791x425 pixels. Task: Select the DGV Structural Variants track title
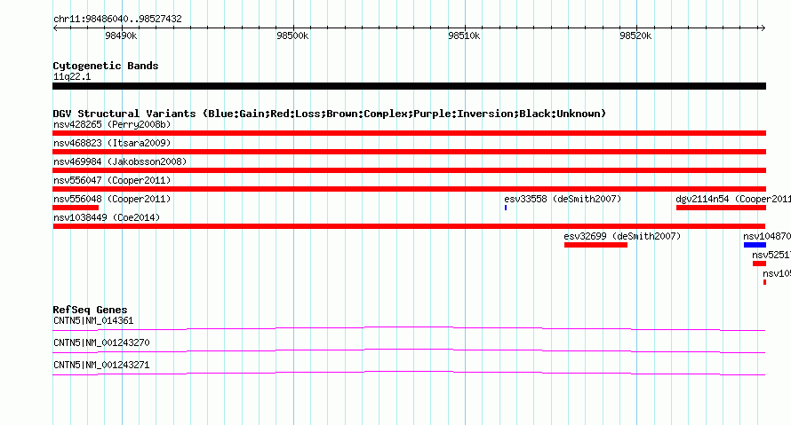[330, 114]
